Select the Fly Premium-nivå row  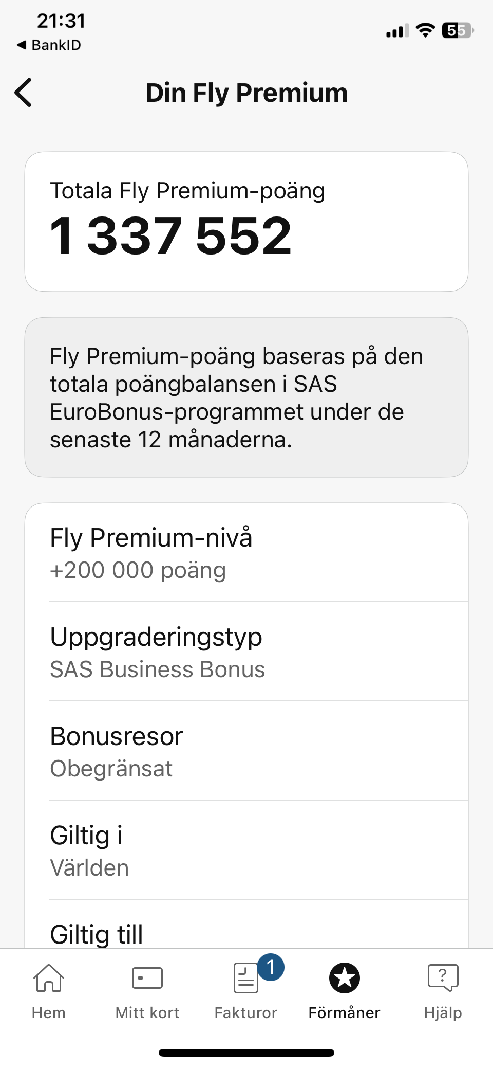(x=246, y=553)
